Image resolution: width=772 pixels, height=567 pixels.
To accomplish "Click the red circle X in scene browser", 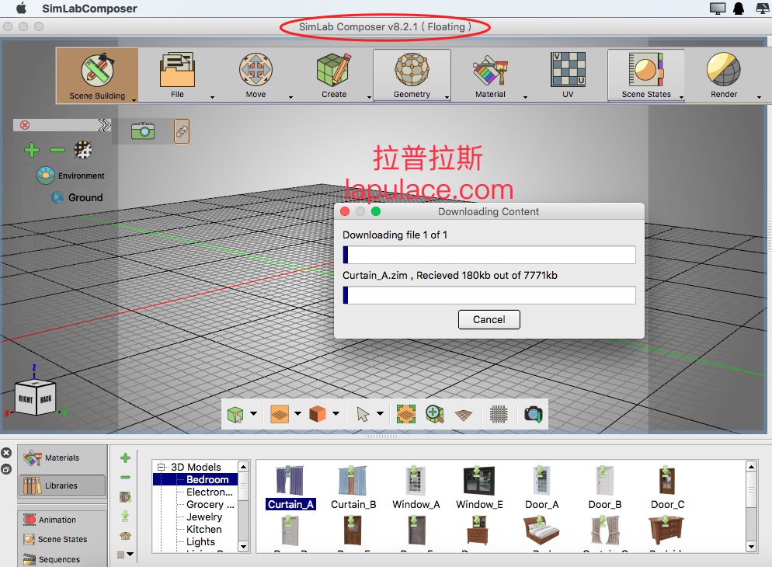I will (x=25, y=125).
